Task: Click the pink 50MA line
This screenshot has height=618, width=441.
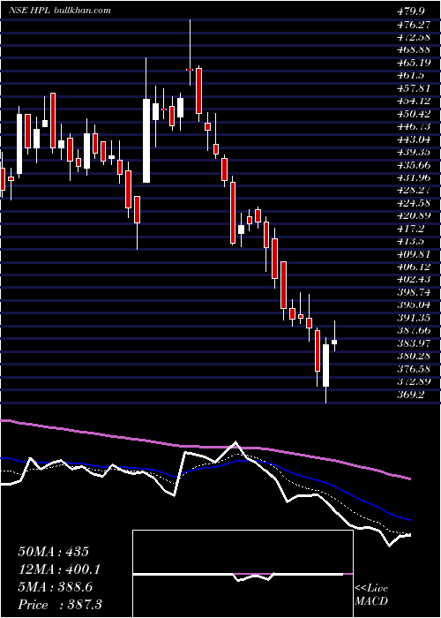Action: tap(206, 448)
